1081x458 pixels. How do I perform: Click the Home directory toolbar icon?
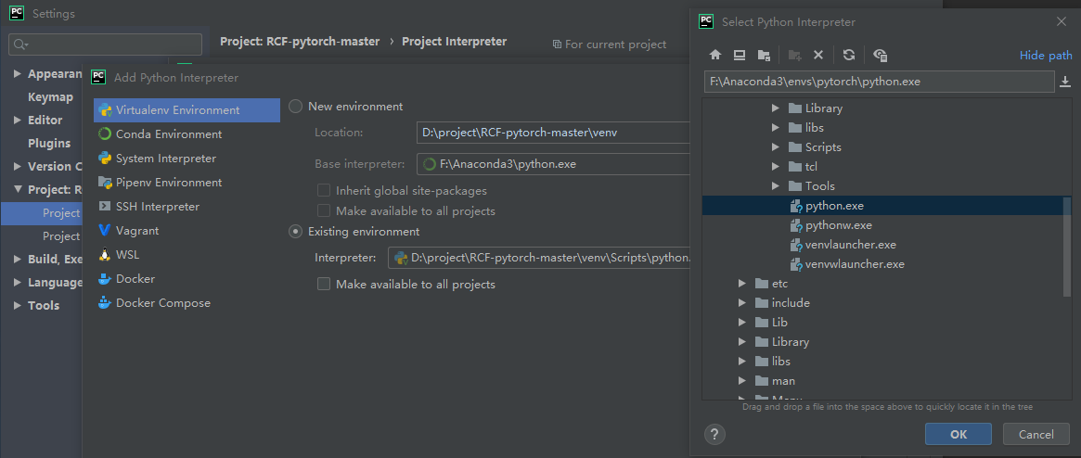point(715,56)
